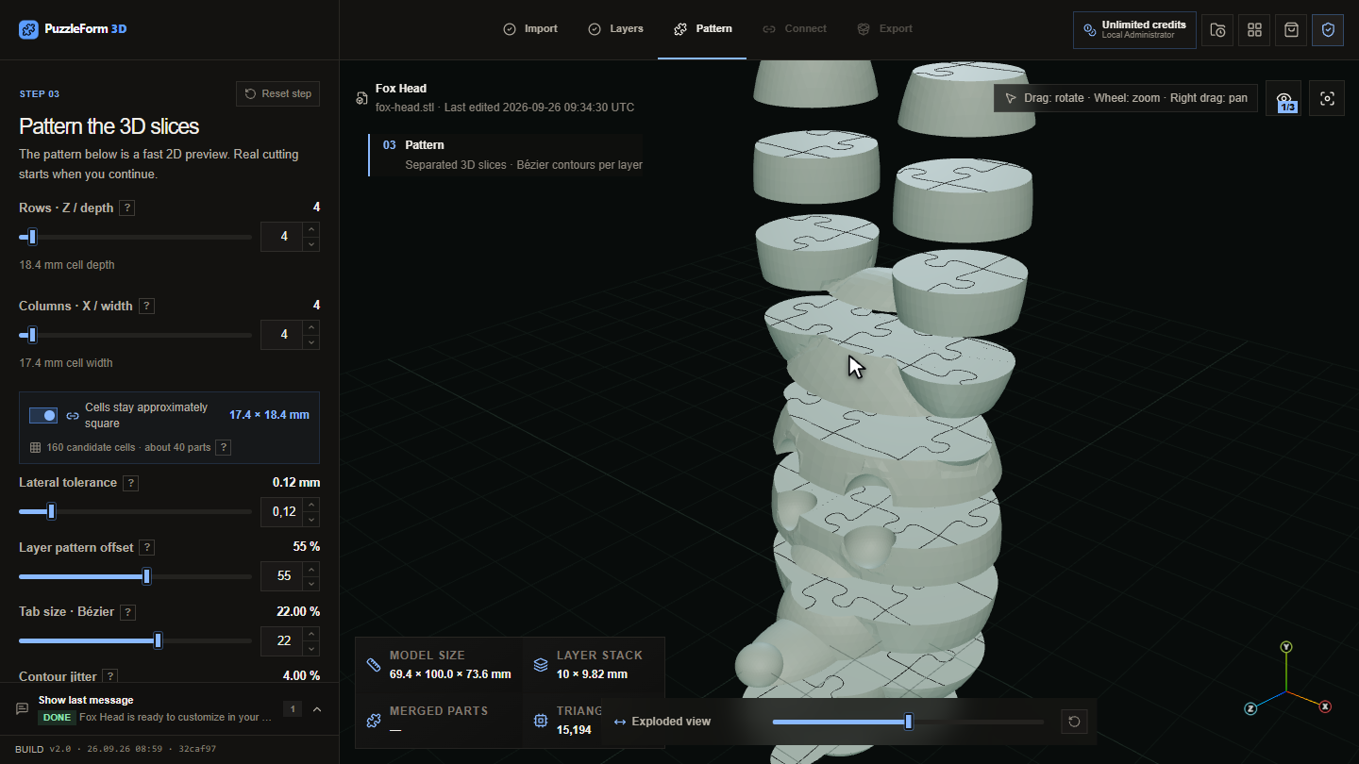The width and height of the screenshot is (1359, 764).
Task: Click the Reset step button
Action: point(277,94)
